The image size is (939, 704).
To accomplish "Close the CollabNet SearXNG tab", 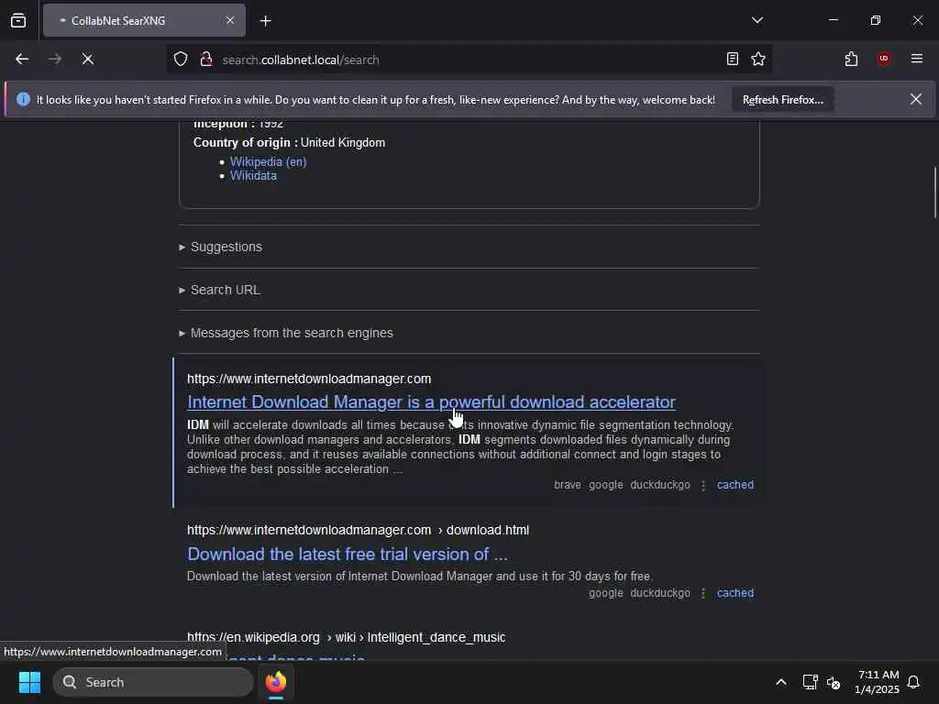I will coord(230,20).
